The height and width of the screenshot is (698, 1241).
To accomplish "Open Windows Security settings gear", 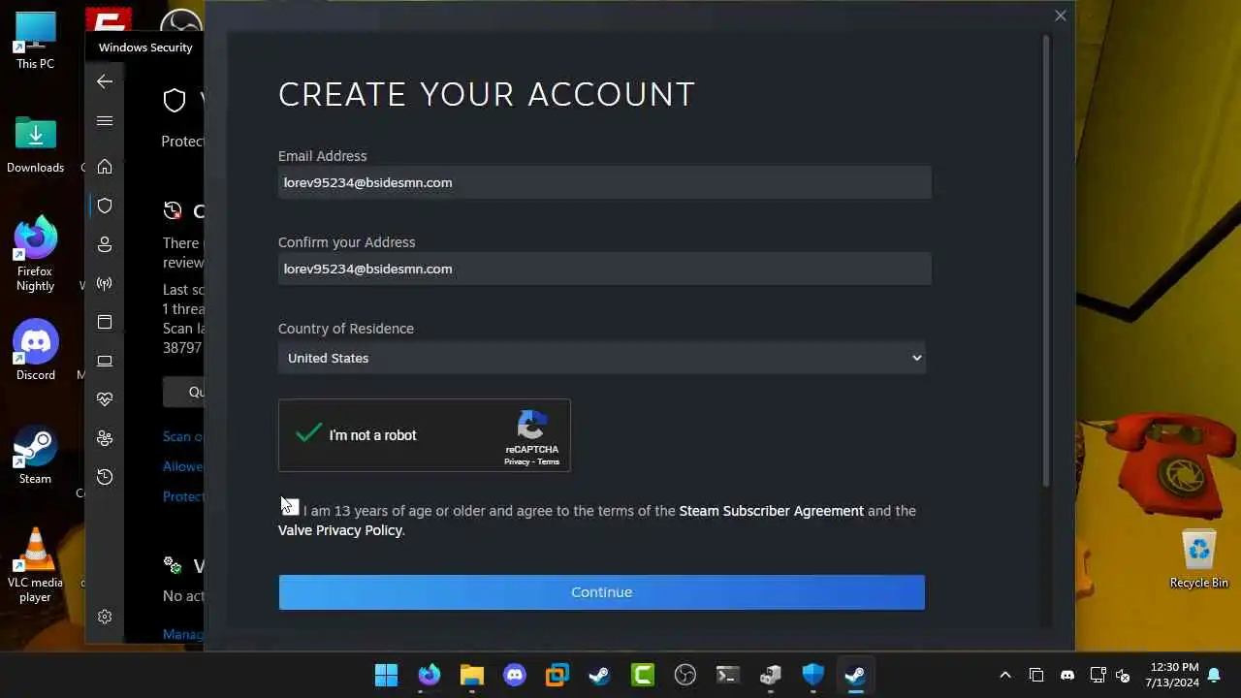I will [x=105, y=617].
